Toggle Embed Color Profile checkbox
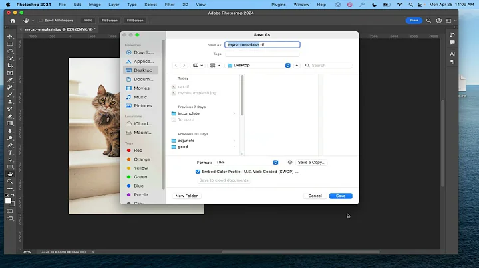 (198, 172)
